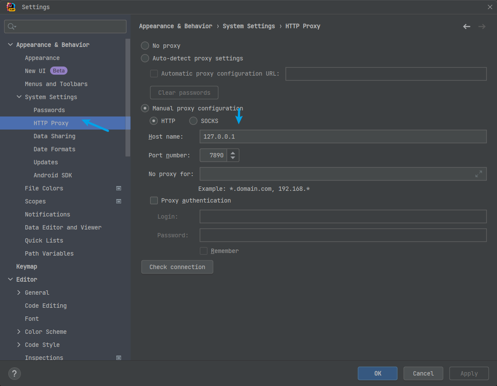
Task: Click the forward navigation arrow
Action: pos(482,26)
